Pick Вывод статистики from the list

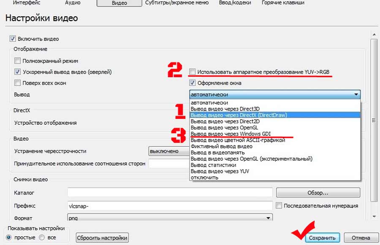[275, 165]
